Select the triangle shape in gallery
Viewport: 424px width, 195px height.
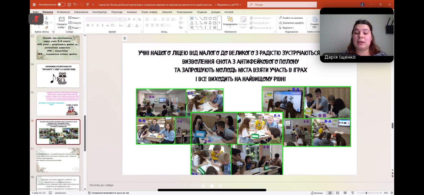pyautogui.click(x=192, y=23)
